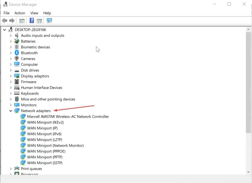This screenshot has width=252, height=183.
Task: Click the Network adapters category icon
Action: 17,111
